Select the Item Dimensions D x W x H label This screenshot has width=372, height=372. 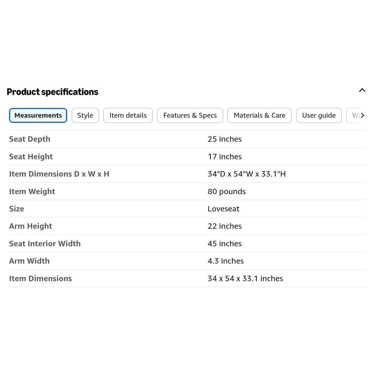click(59, 174)
